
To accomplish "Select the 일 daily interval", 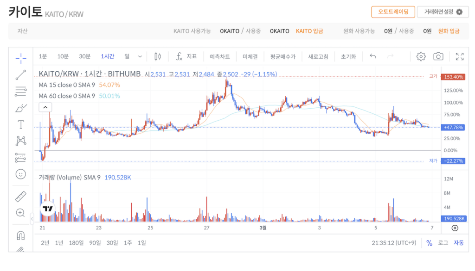I will click(127, 56).
